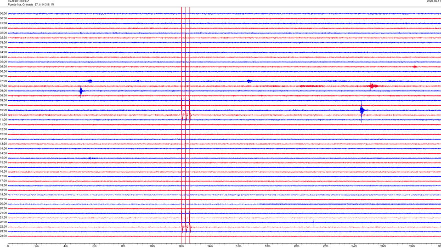Click the 6m tick label on time axis

(x=95, y=246)
